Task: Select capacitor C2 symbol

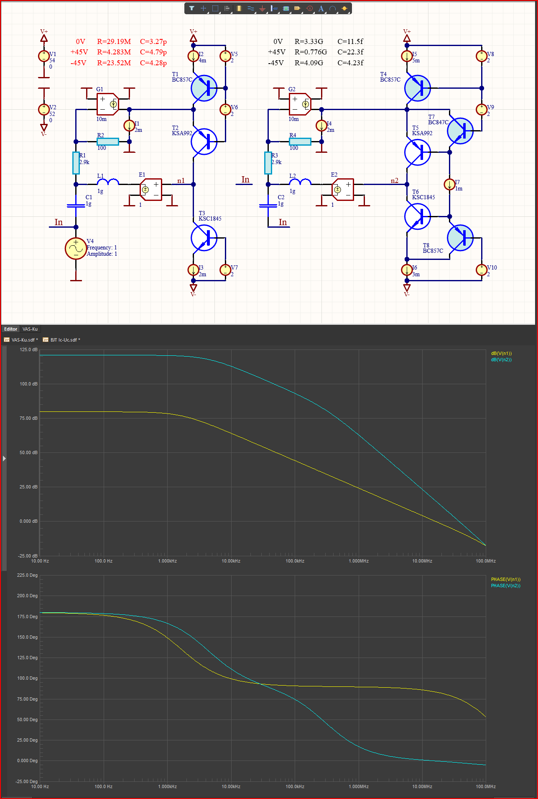Action: (268, 206)
